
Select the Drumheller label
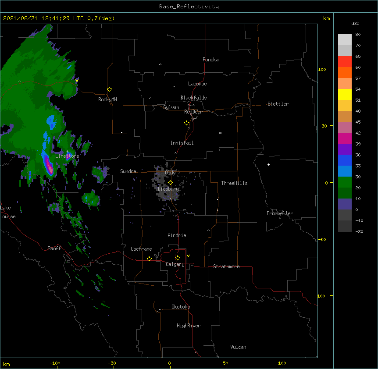(280, 213)
